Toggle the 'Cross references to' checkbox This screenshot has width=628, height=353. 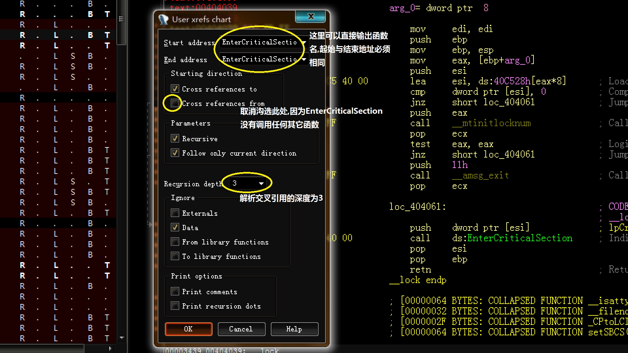(x=175, y=89)
